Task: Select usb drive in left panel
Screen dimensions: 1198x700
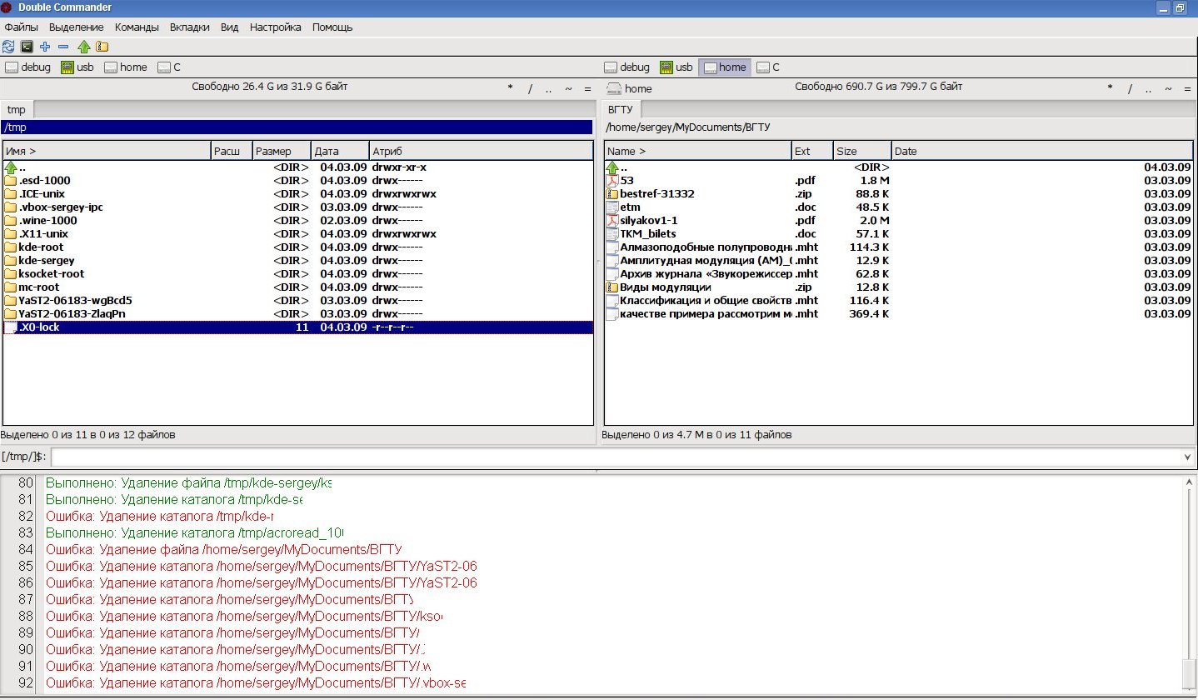Action: (77, 67)
